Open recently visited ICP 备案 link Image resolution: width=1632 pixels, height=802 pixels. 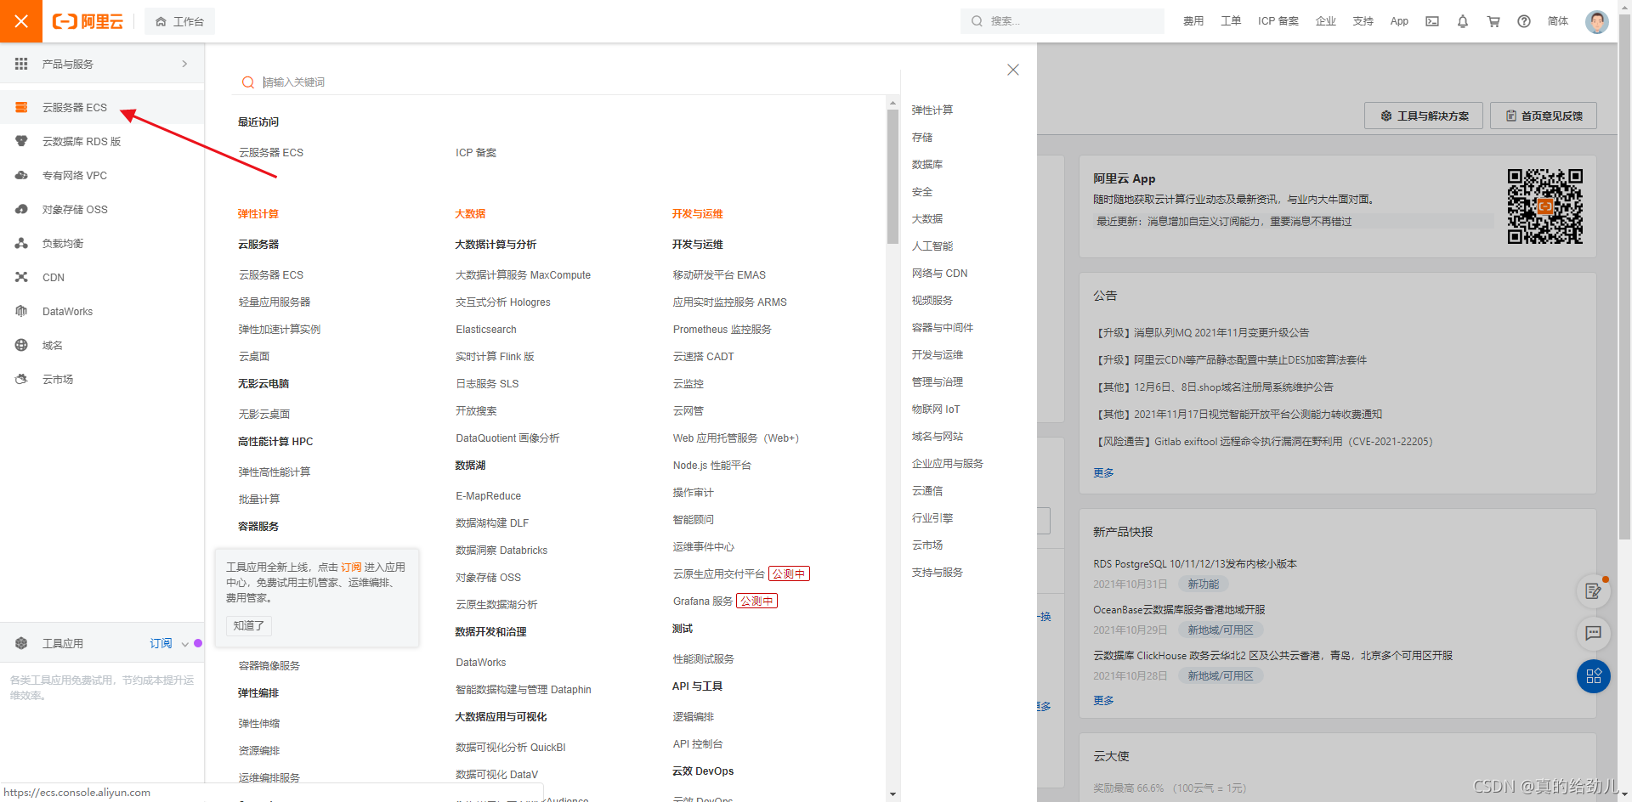[476, 153]
